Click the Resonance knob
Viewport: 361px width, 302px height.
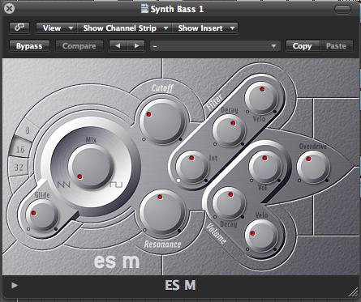click(162, 213)
